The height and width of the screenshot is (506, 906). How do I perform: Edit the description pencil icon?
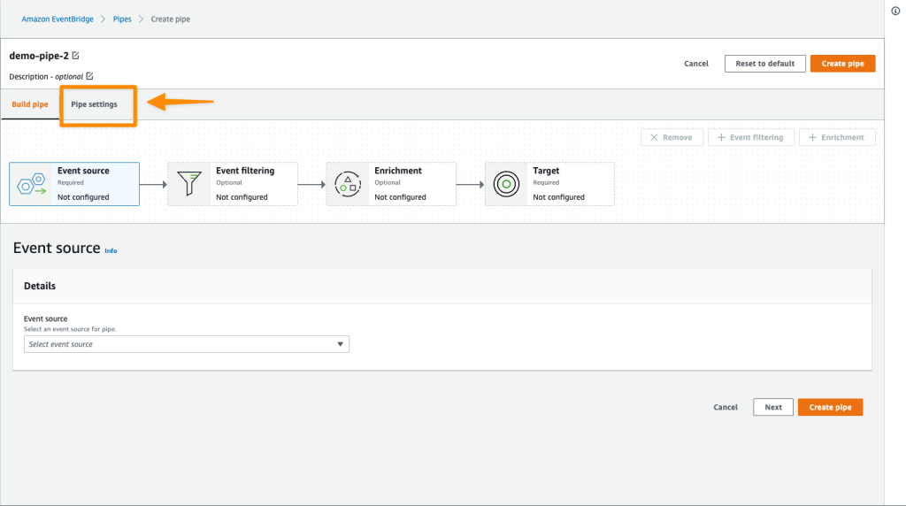pos(89,76)
